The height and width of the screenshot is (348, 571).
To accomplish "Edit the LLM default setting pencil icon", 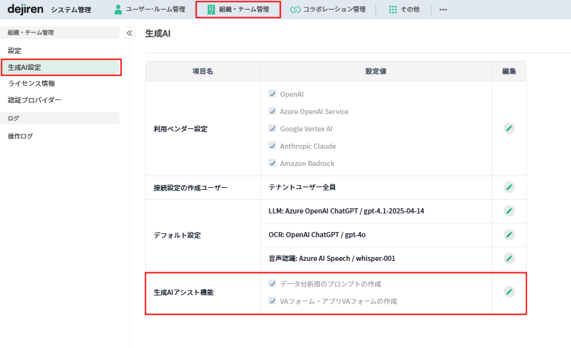I will click(x=509, y=211).
